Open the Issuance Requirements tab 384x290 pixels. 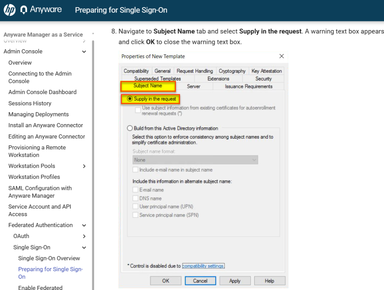point(248,86)
